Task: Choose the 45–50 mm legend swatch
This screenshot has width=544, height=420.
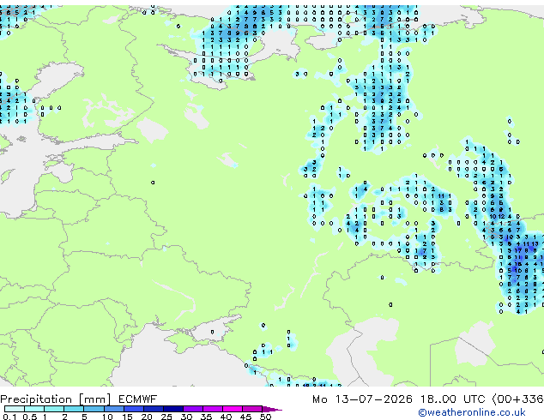Action: pos(252,409)
